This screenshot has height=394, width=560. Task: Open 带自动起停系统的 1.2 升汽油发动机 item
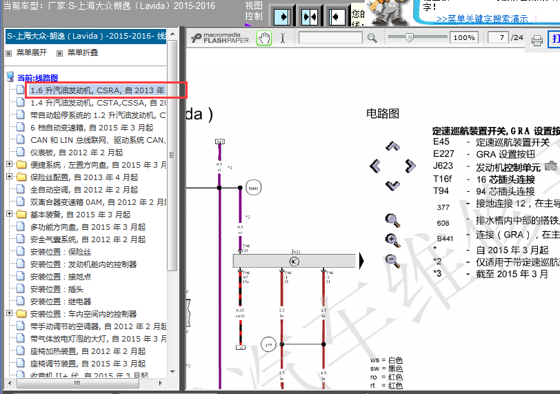coord(98,115)
